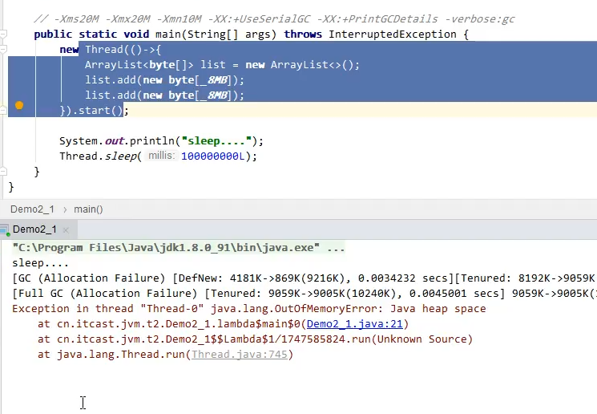Screen dimensions: 597x414
Task: Collapse the lambda block at new Thread
Action: click(x=3, y=50)
